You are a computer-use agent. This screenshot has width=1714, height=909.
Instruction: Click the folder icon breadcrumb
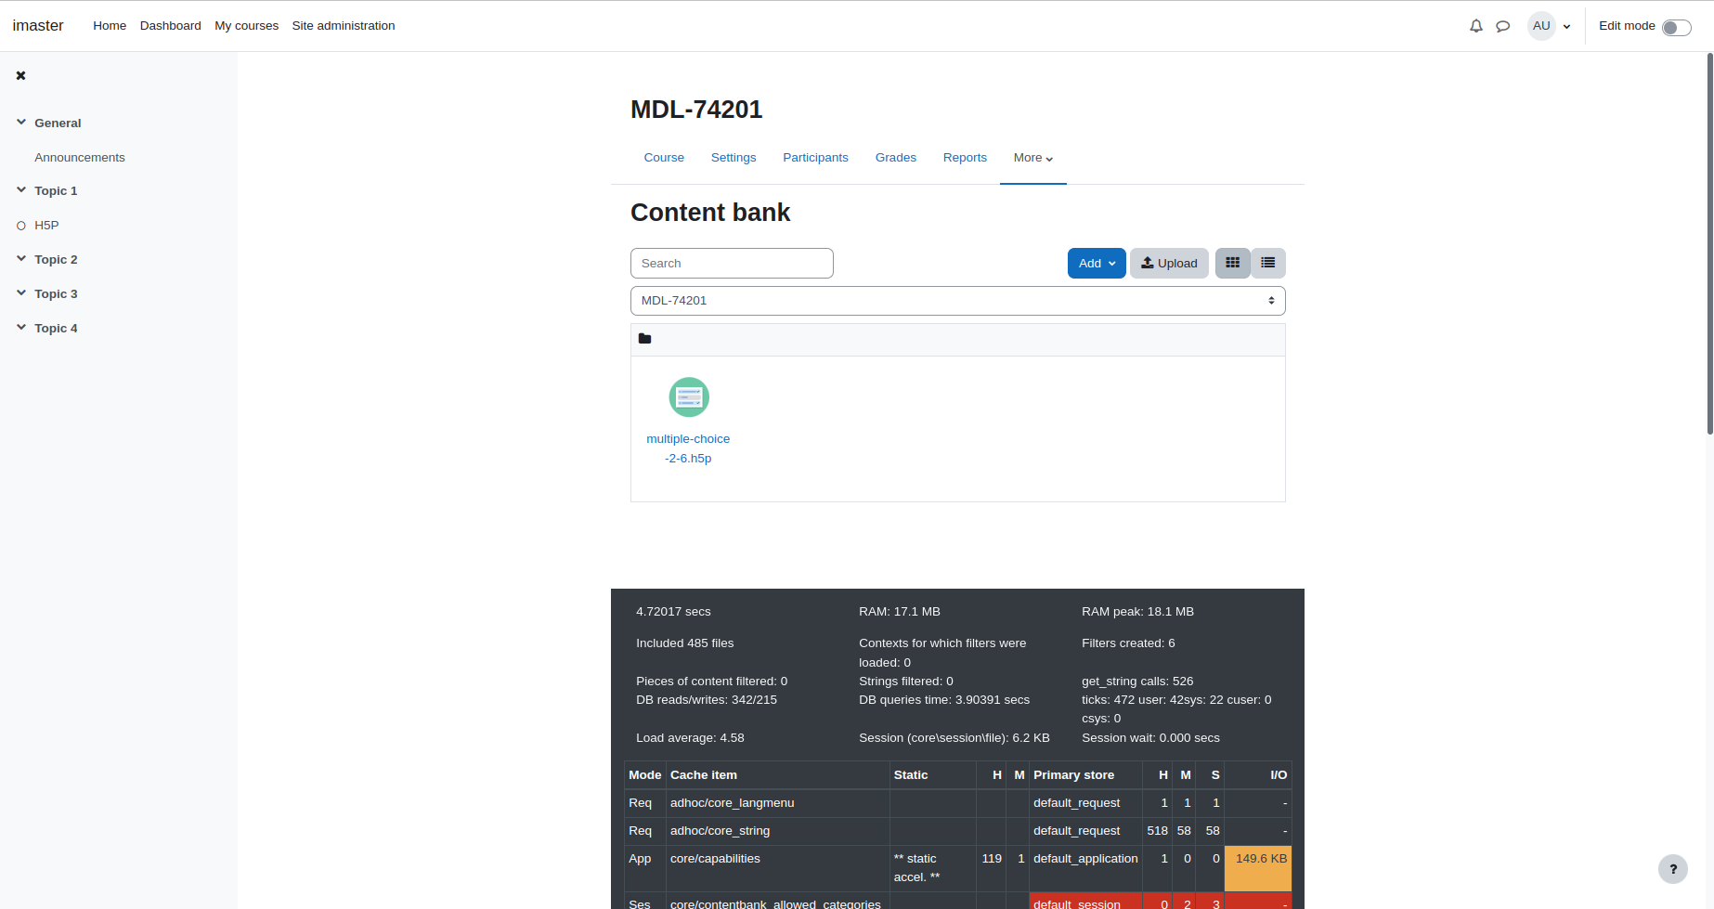point(644,339)
